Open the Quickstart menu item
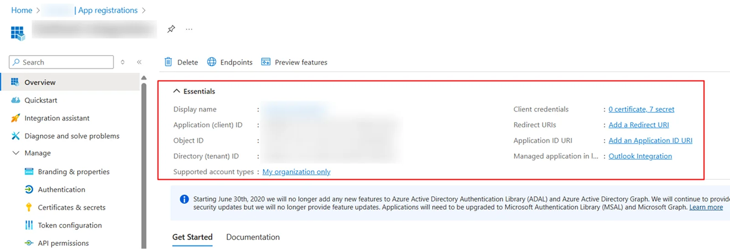 70,100
